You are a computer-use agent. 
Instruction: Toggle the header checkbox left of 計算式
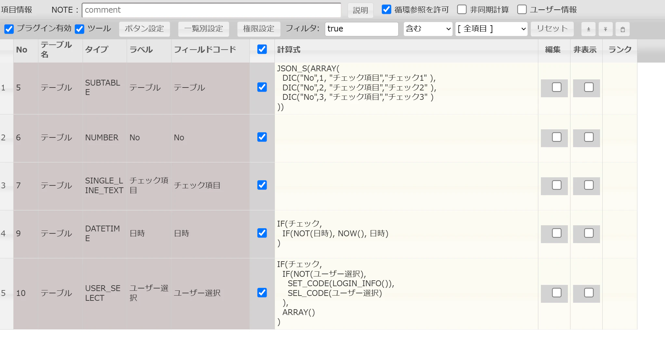[262, 49]
